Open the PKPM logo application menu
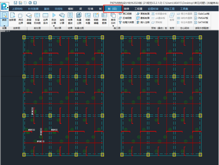 coord(5,6)
